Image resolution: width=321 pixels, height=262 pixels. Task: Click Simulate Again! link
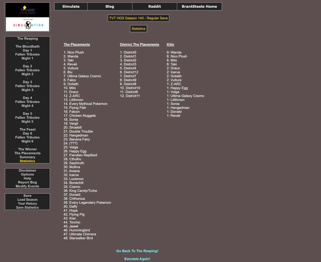coord(137,259)
